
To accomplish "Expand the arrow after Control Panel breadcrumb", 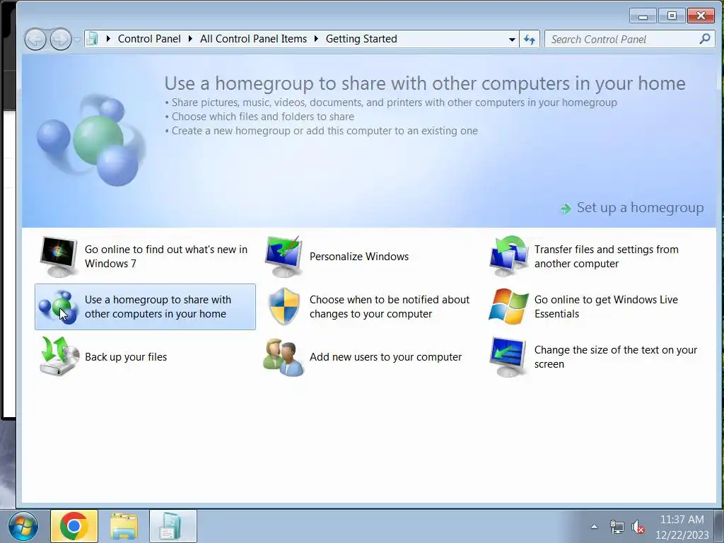I will coord(190,39).
